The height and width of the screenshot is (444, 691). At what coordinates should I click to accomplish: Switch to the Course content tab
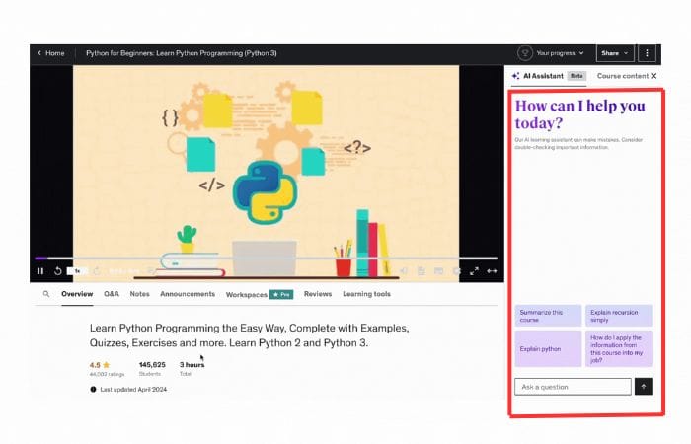tap(623, 76)
